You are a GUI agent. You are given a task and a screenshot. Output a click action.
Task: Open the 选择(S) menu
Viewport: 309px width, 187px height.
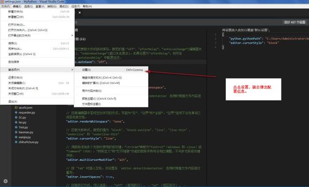[x=28, y=6]
